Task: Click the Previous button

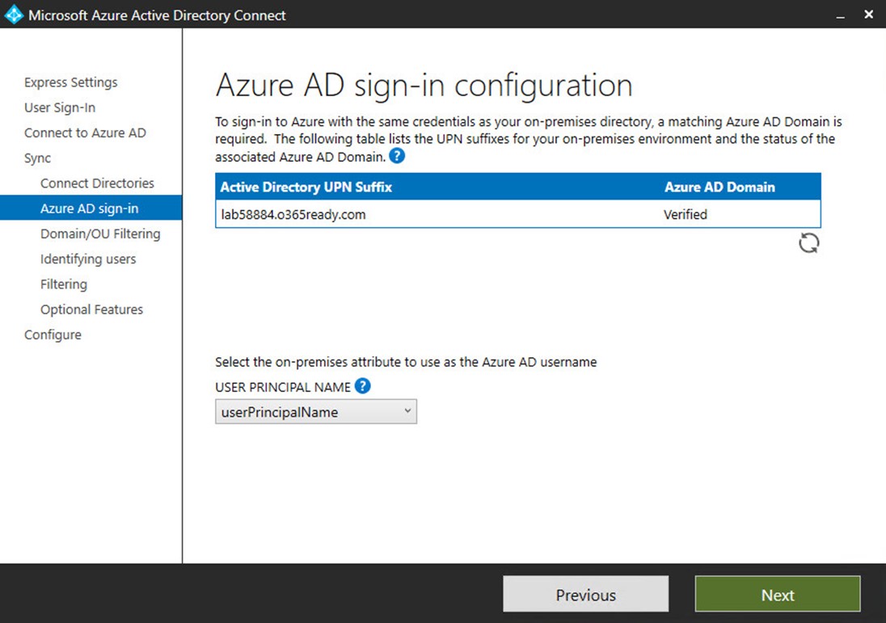Action: [x=586, y=594]
